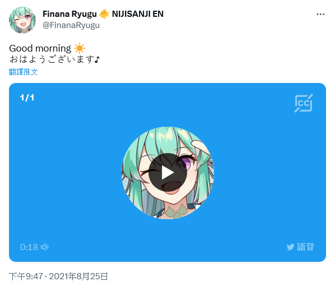The image size is (335, 291).
Task: Click the 語音 voice label
Action: (x=305, y=247)
